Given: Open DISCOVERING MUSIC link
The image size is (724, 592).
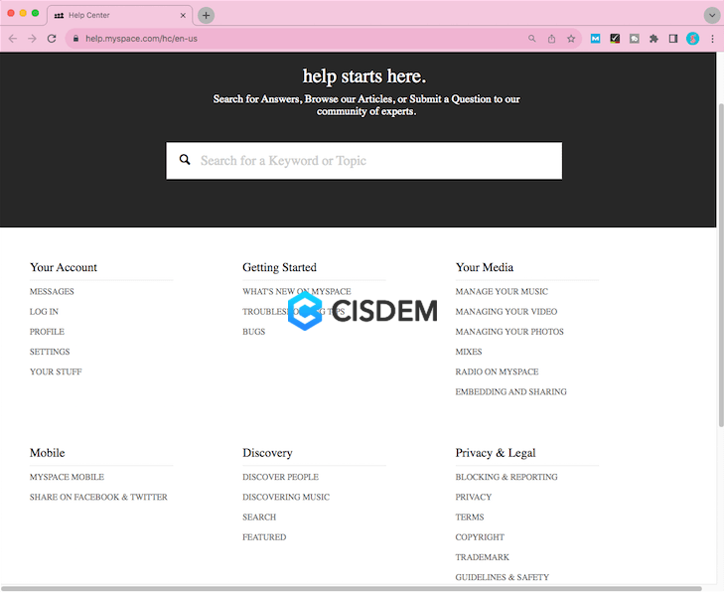Looking at the screenshot, I should [x=286, y=497].
